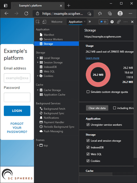Expand the Local Storage tree node
The height and width of the screenshot is (183, 137).
(x=38, y=58)
